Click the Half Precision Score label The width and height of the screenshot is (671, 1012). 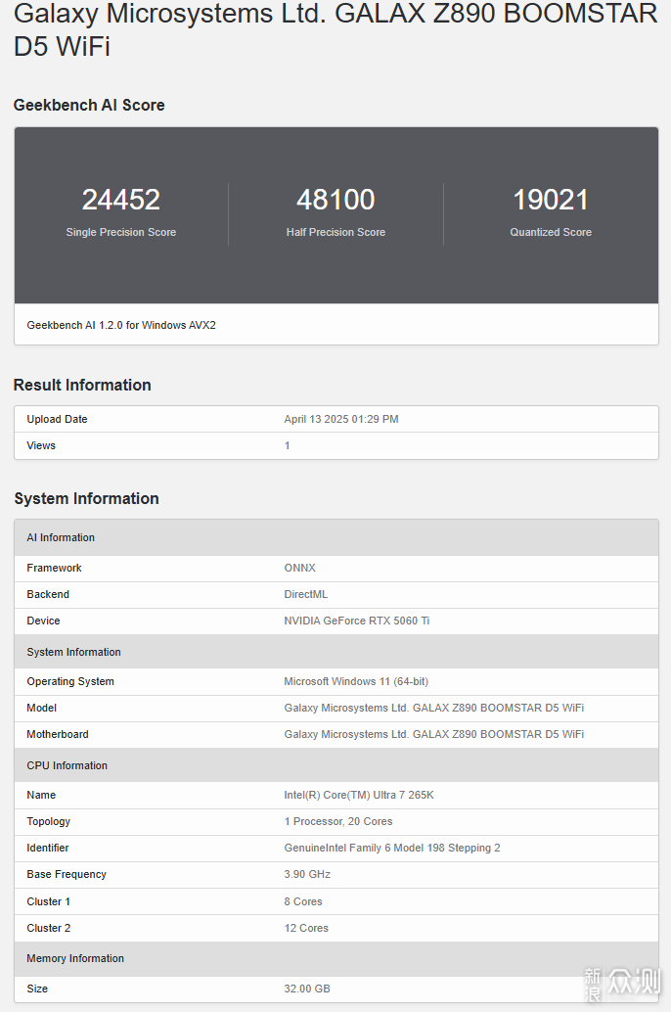(x=335, y=232)
